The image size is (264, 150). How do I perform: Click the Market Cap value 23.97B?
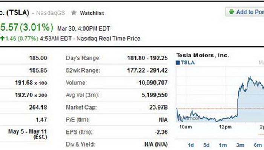click(159, 107)
